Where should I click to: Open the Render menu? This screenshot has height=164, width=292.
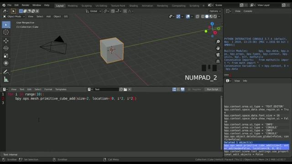(x=26, y=5)
